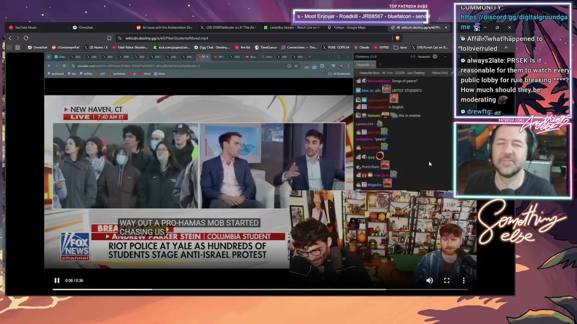
Task: Switch to the Türkiye Google Maps tab
Action: pyautogui.click(x=356, y=27)
